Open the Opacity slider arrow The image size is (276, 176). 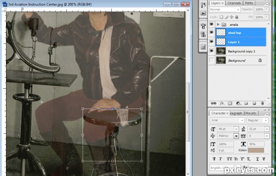tap(267, 9)
